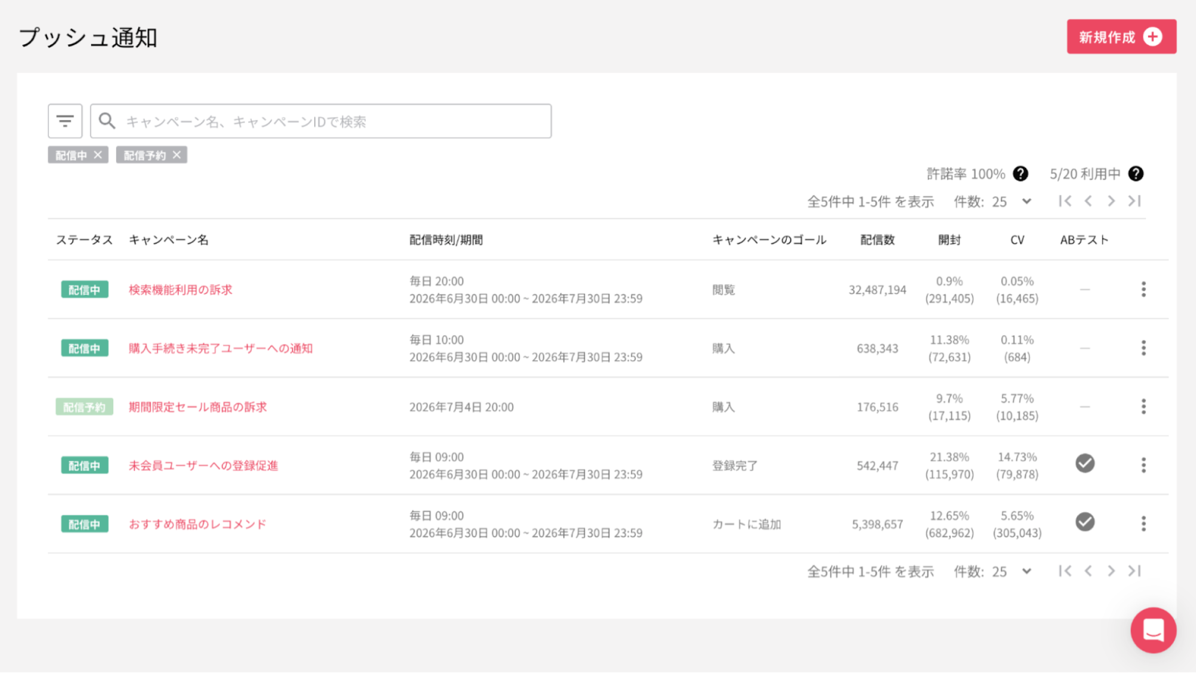The height and width of the screenshot is (673, 1196).
Task: Open more menu for おすすめ商品 row
Action: tap(1143, 524)
